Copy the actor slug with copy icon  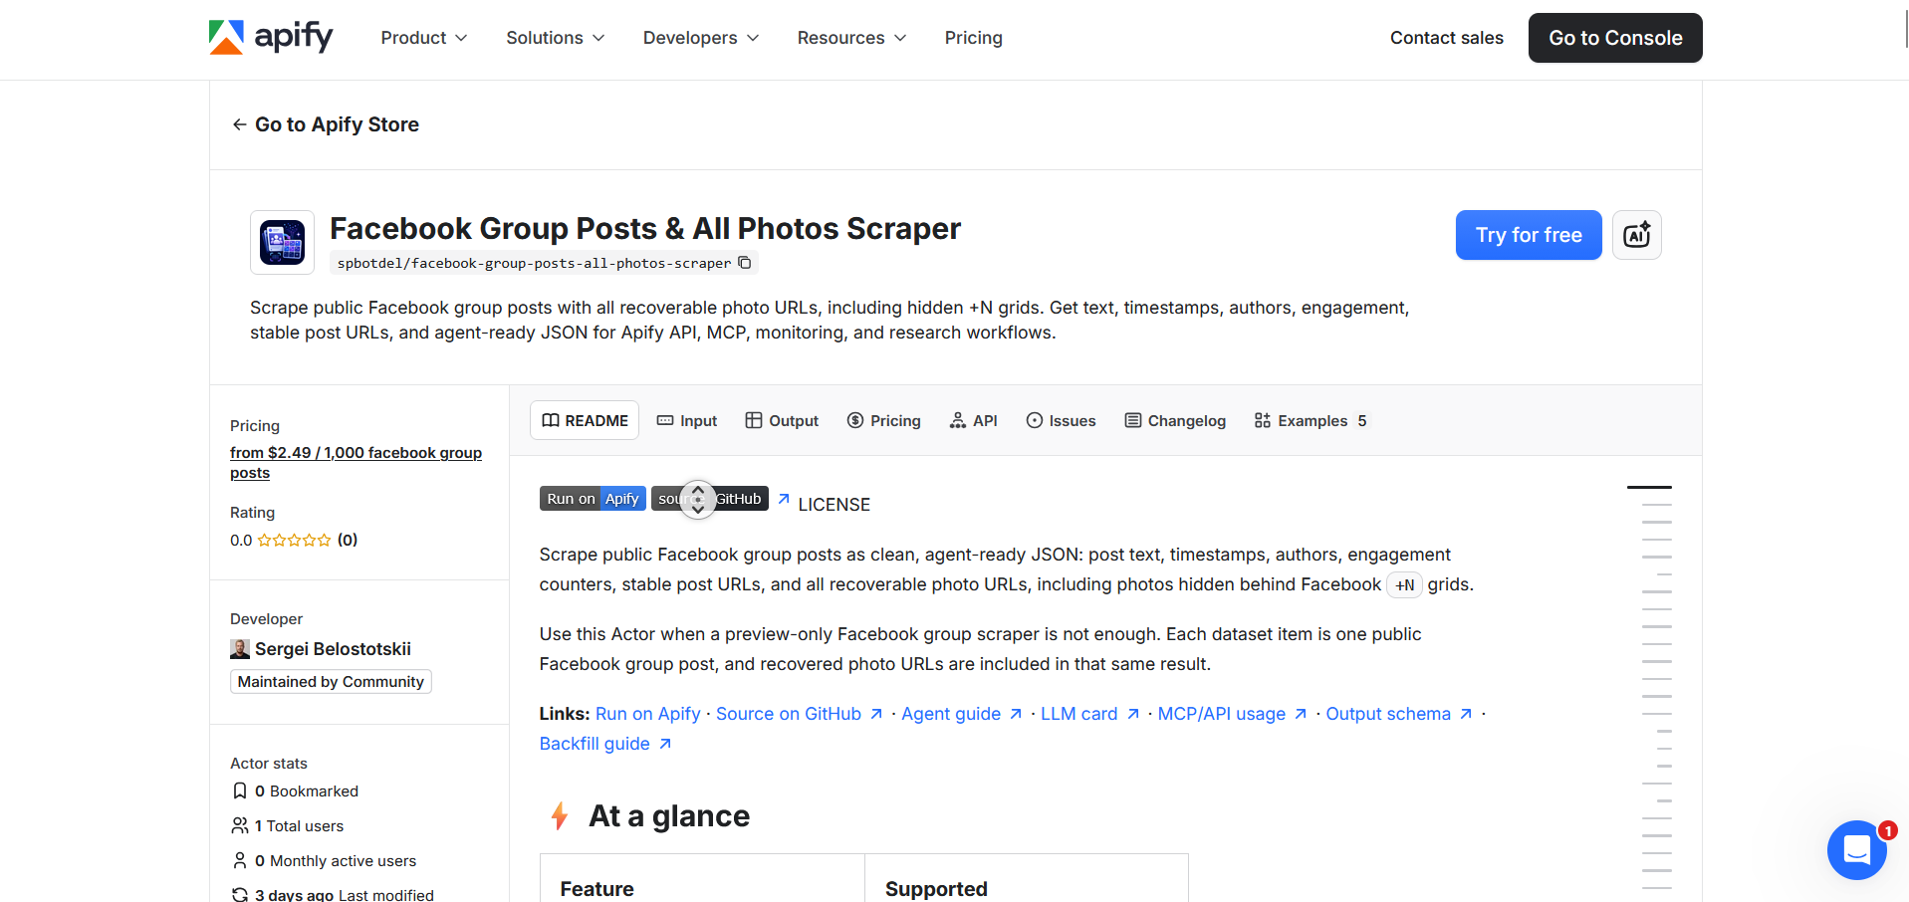click(744, 263)
